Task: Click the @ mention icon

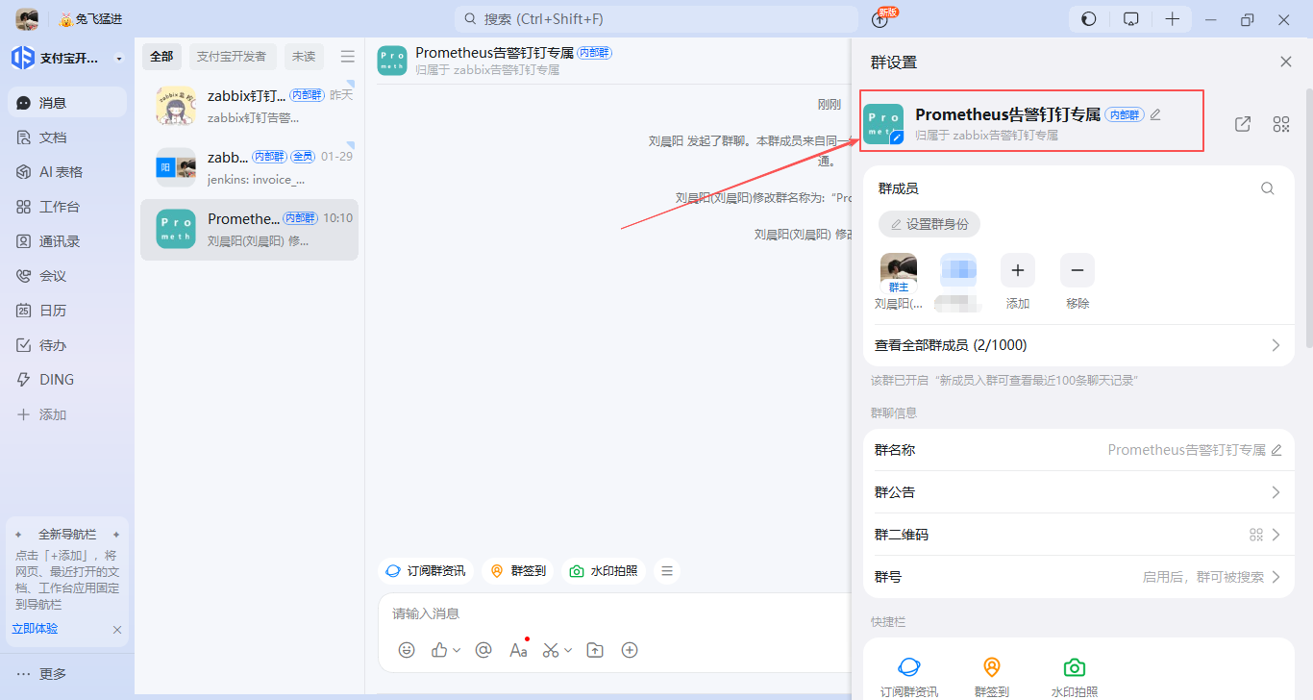Action: 483,650
